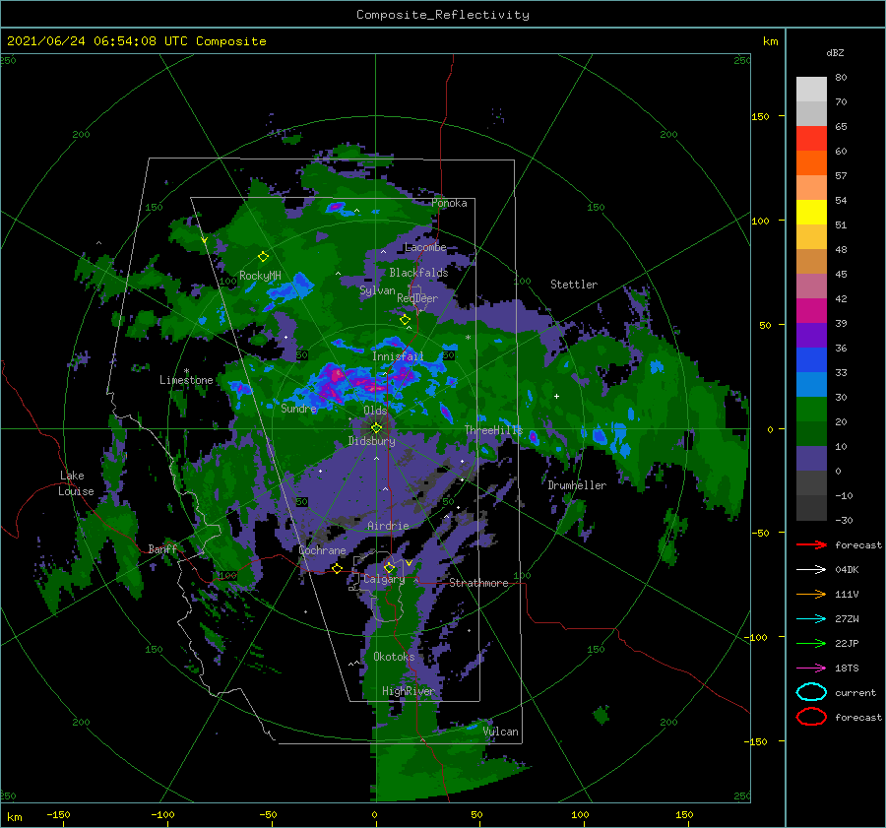Select the Limestone label
Viewport: 886px width, 828px height.
point(186,380)
